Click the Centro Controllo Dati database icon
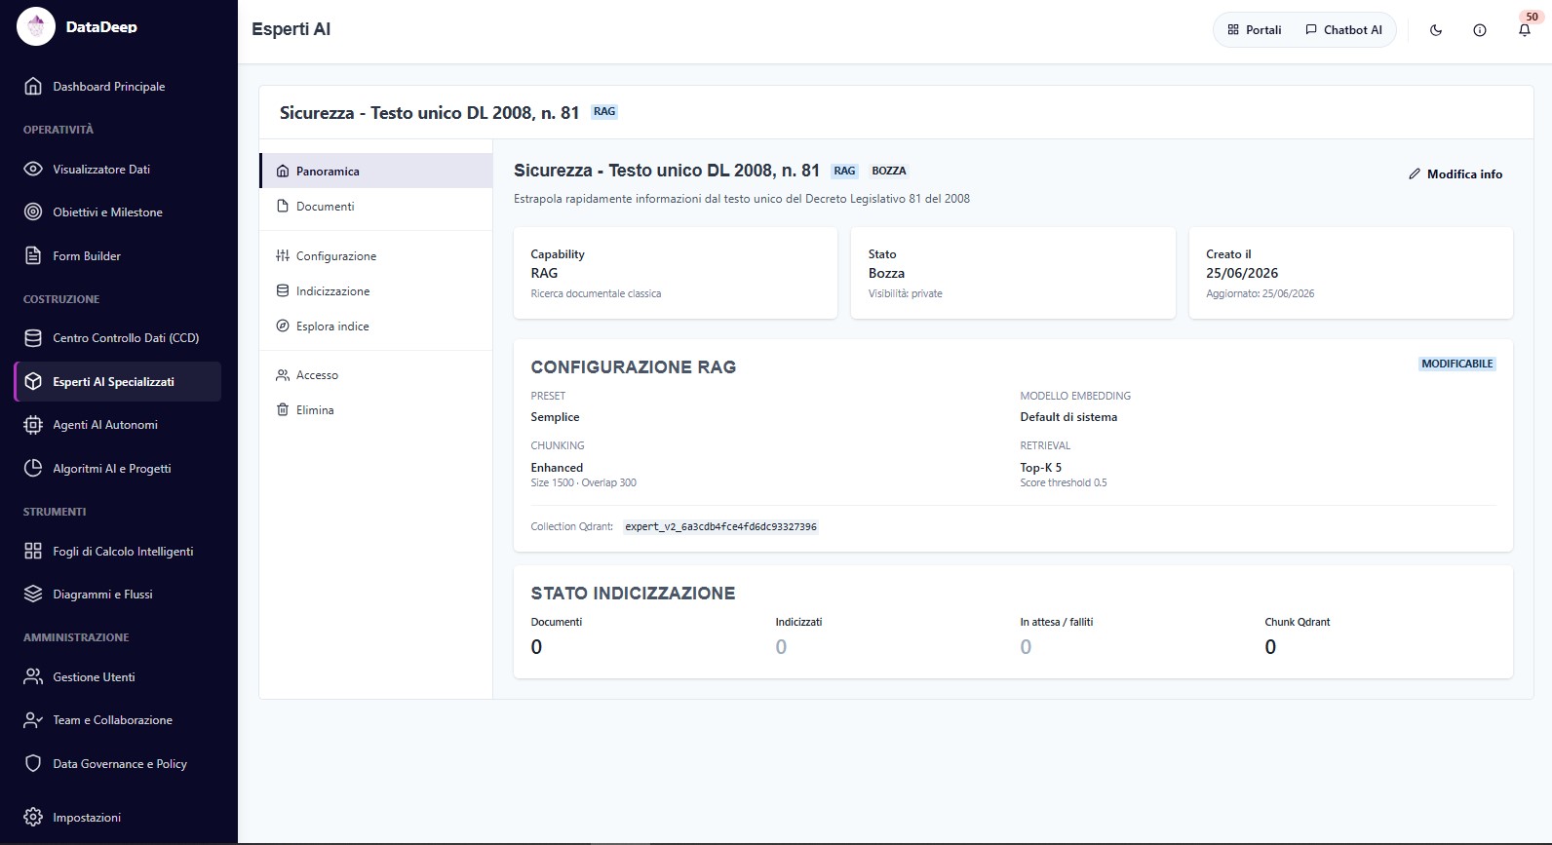The width and height of the screenshot is (1552, 845). [33, 338]
